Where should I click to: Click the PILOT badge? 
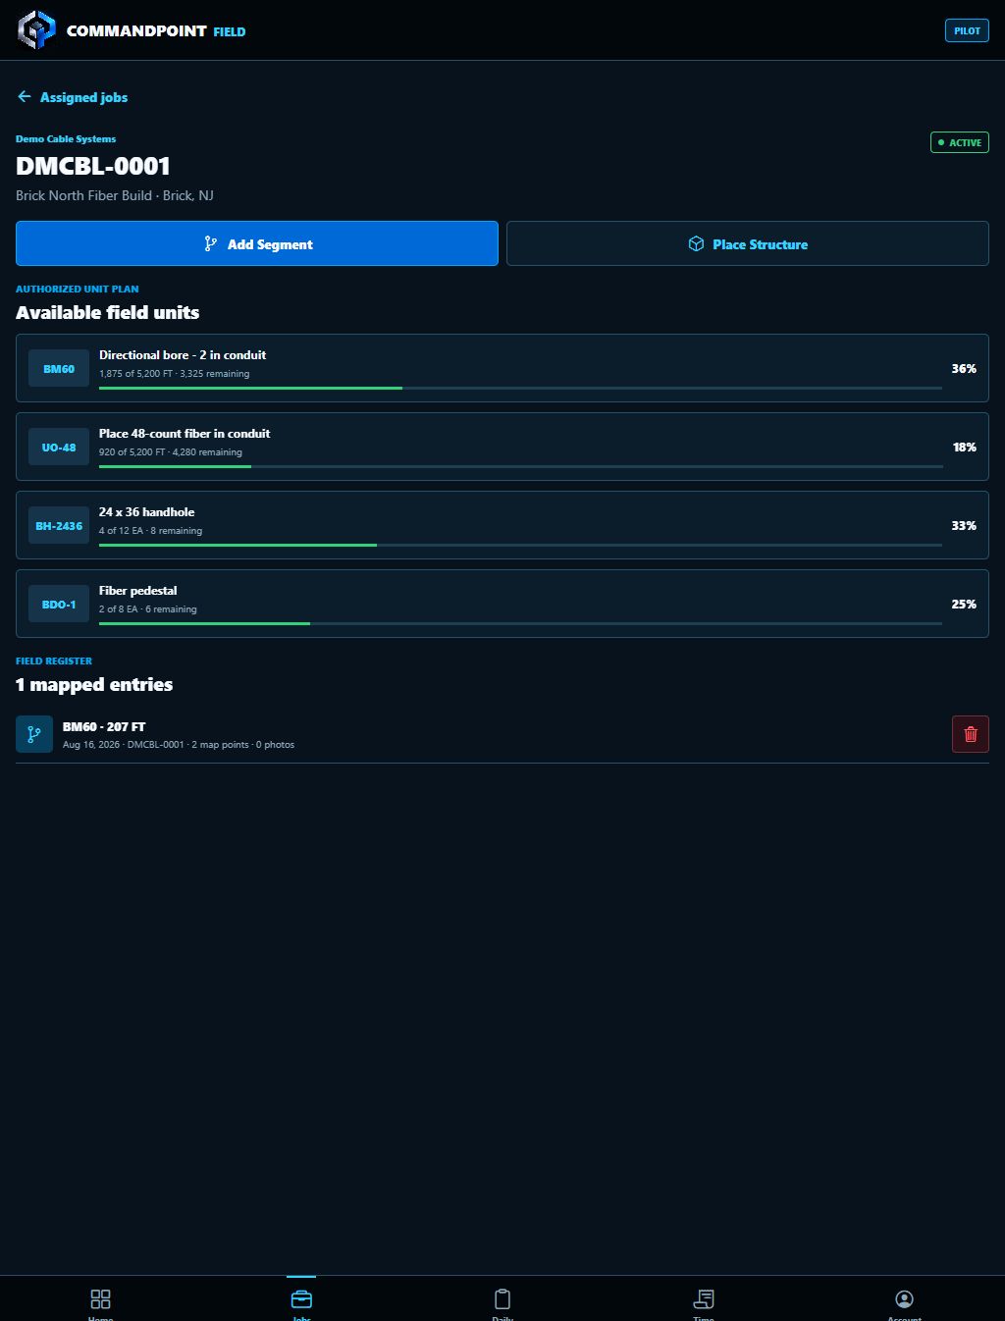click(967, 30)
